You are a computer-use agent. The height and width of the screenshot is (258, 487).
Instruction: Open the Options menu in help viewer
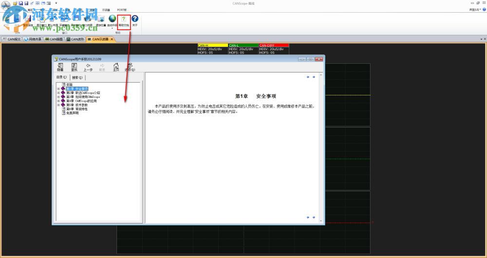(130, 67)
